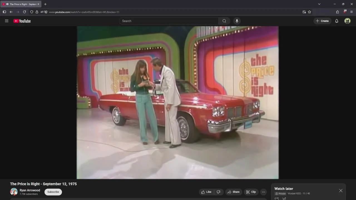Toggle playlist loop button
Screen dimensions: 356x200
277,199
